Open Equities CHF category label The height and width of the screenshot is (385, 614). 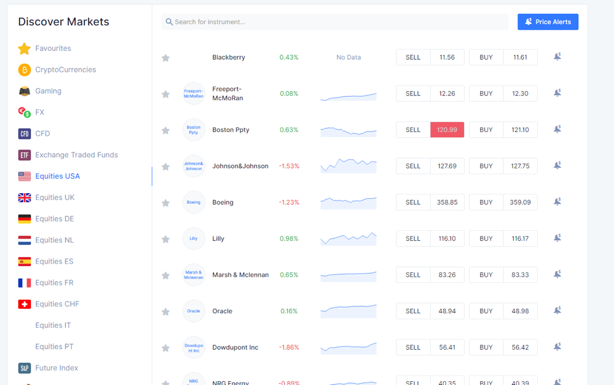click(57, 304)
